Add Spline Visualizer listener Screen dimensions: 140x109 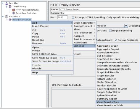(x=118, y=95)
